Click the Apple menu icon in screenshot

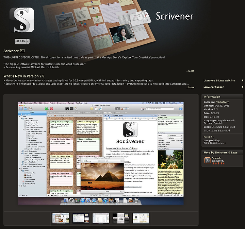pyautogui.click(x=21, y=103)
